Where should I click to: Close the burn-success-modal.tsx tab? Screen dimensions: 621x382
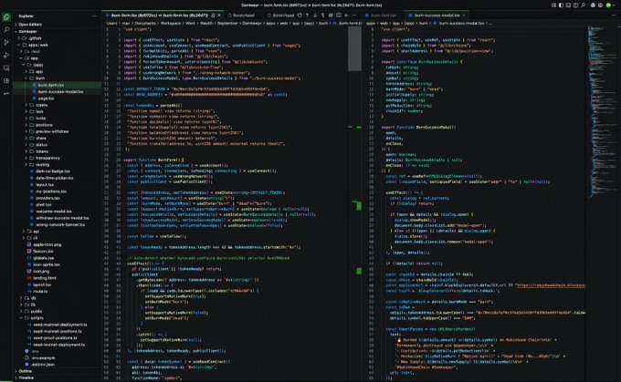click(464, 15)
